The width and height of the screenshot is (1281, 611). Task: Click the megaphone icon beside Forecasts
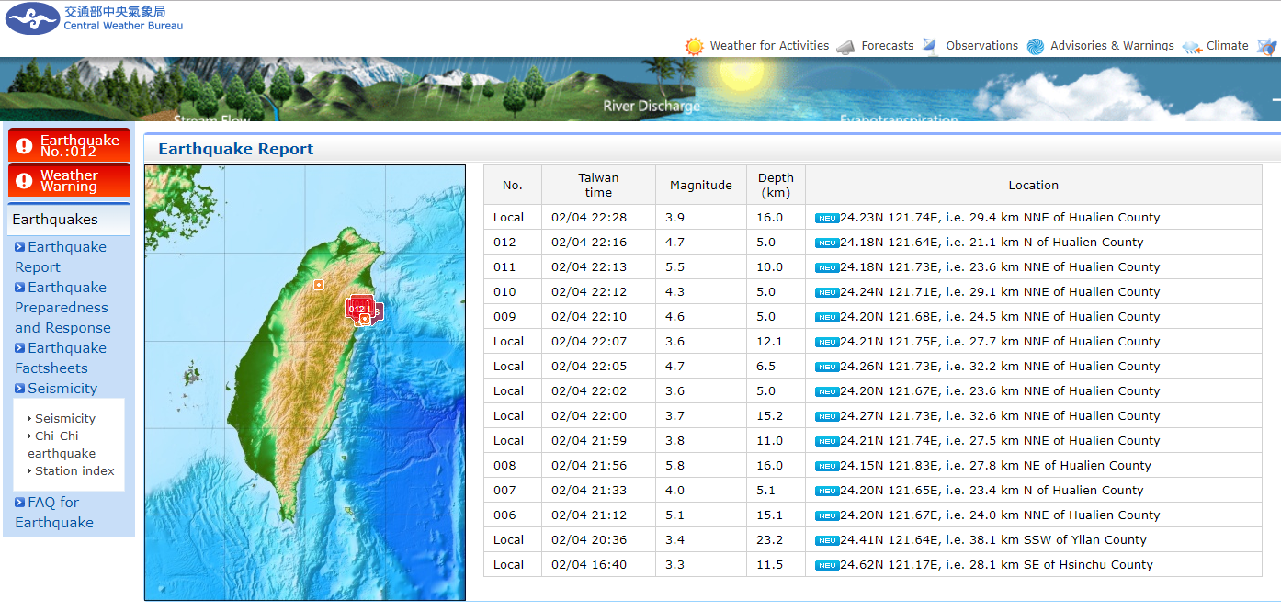845,46
